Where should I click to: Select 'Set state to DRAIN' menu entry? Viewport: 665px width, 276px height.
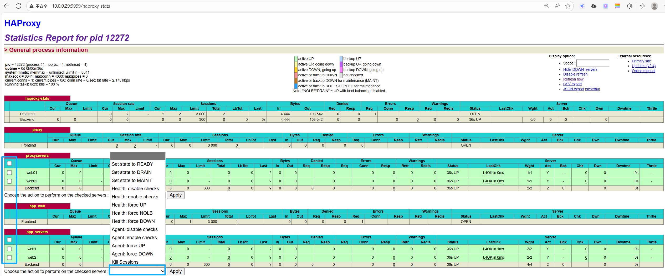132,172
